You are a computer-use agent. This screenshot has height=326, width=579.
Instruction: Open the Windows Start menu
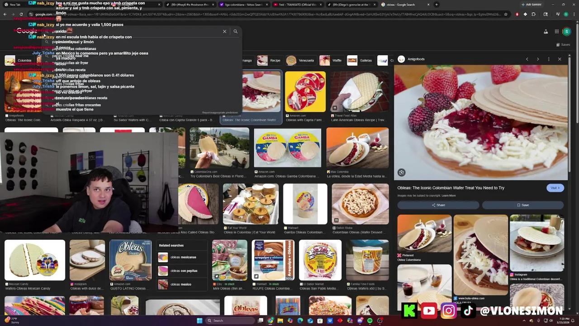(199, 321)
